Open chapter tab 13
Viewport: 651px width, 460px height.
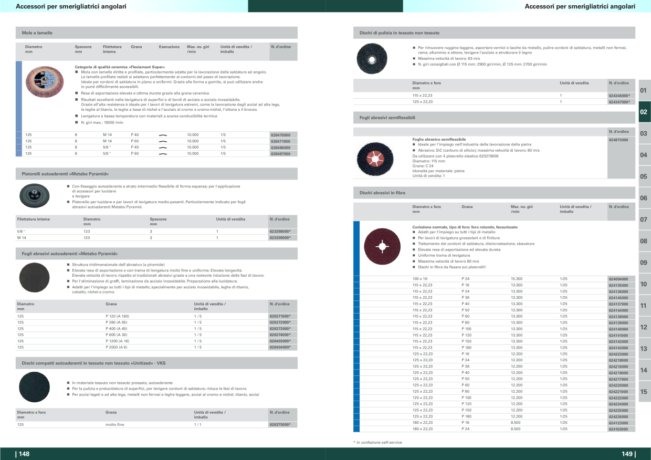click(644, 349)
